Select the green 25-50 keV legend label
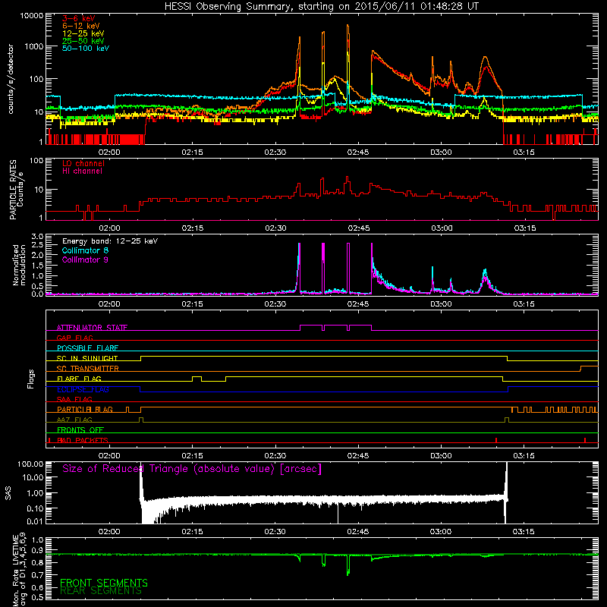 tap(83, 41)
